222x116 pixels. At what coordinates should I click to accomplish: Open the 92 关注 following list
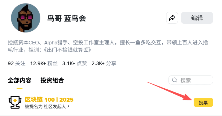(x=17, y=63)
